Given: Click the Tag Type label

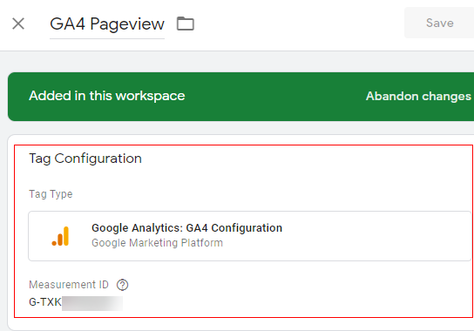Looking at the screenshot, I should coord(51,194).
